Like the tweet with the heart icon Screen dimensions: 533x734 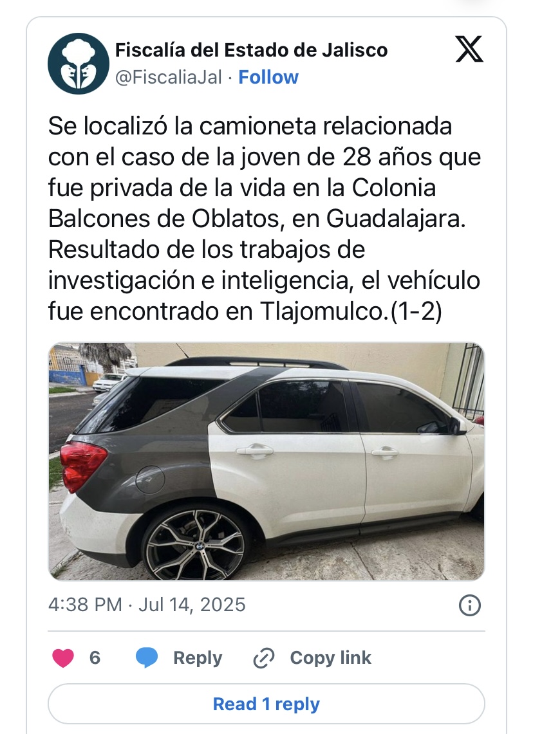pyautogui.click(x=62, y=657)
